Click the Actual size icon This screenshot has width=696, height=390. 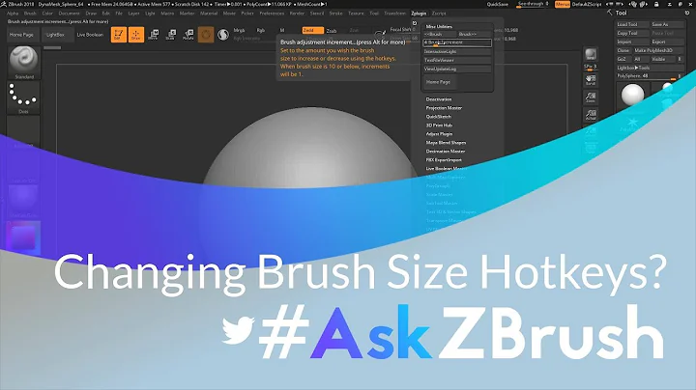pos(591,115)
